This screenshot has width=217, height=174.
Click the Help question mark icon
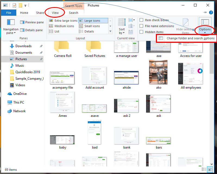(x=211, y=12)
